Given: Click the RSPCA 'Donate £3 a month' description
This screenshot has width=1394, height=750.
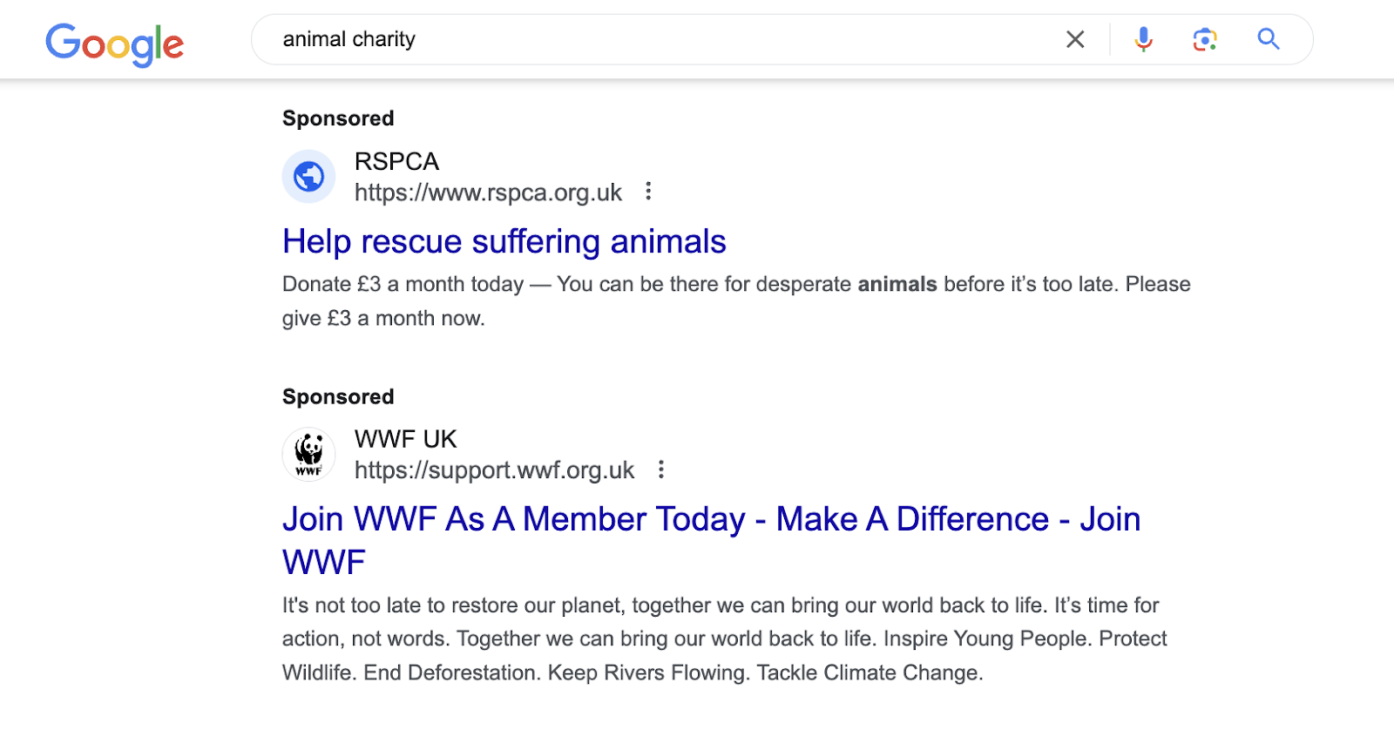Looking at the screenshot, I should [736, 301].
